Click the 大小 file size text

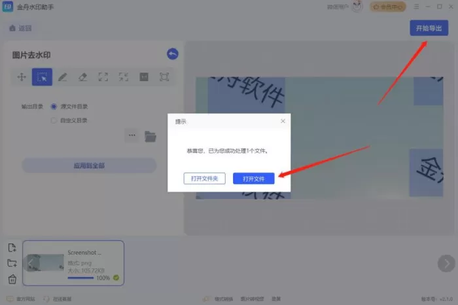point(86,270)
